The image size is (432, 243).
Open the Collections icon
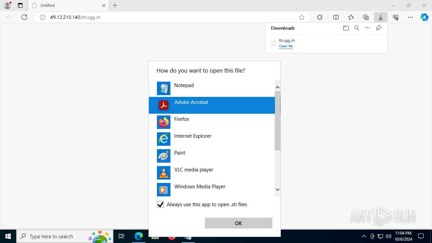click(366, 17)
